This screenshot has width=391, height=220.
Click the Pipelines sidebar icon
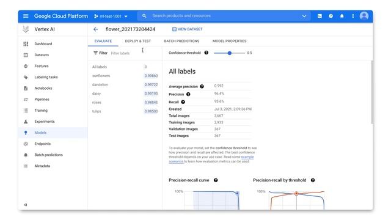26,99
